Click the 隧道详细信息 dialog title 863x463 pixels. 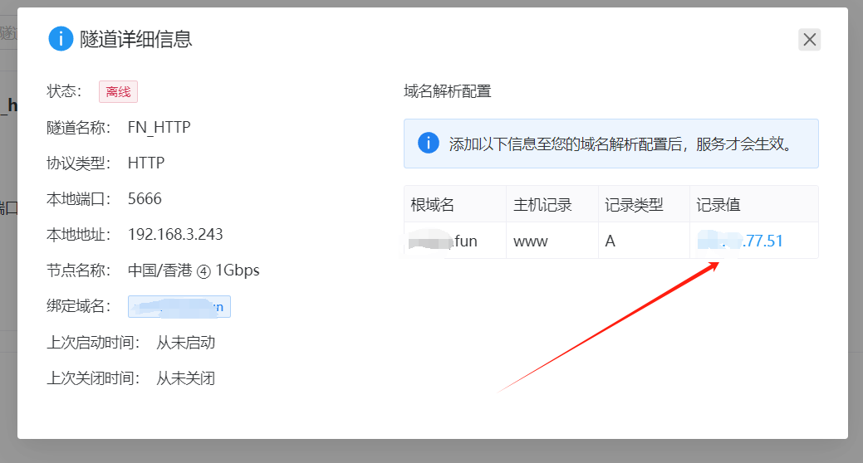click(136, 39)
